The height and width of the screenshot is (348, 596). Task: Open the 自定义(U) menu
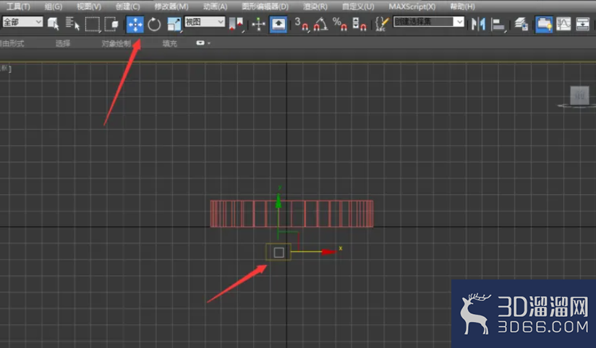pyautogui.click(x=358, y=6)
